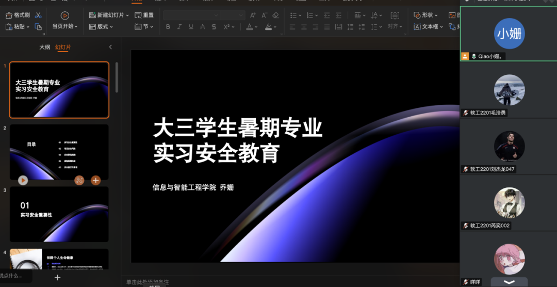Viewport: 557px width, 287px height.
Task: Click the orange design brush icon on slide 2
Action: [x=79, y=180]
